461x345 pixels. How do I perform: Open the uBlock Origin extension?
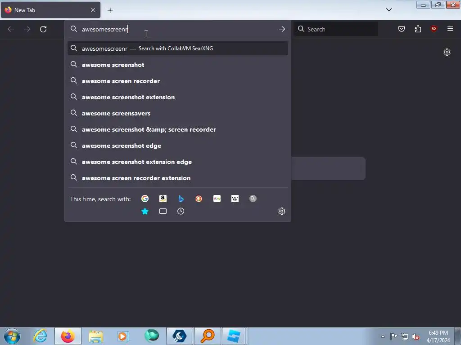434,28
